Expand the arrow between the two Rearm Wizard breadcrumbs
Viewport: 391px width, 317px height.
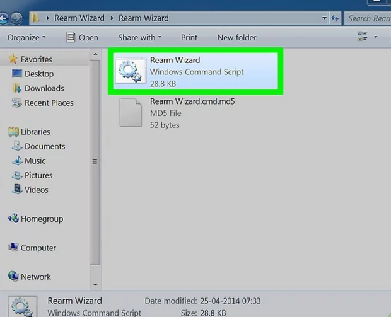point(112,18)
